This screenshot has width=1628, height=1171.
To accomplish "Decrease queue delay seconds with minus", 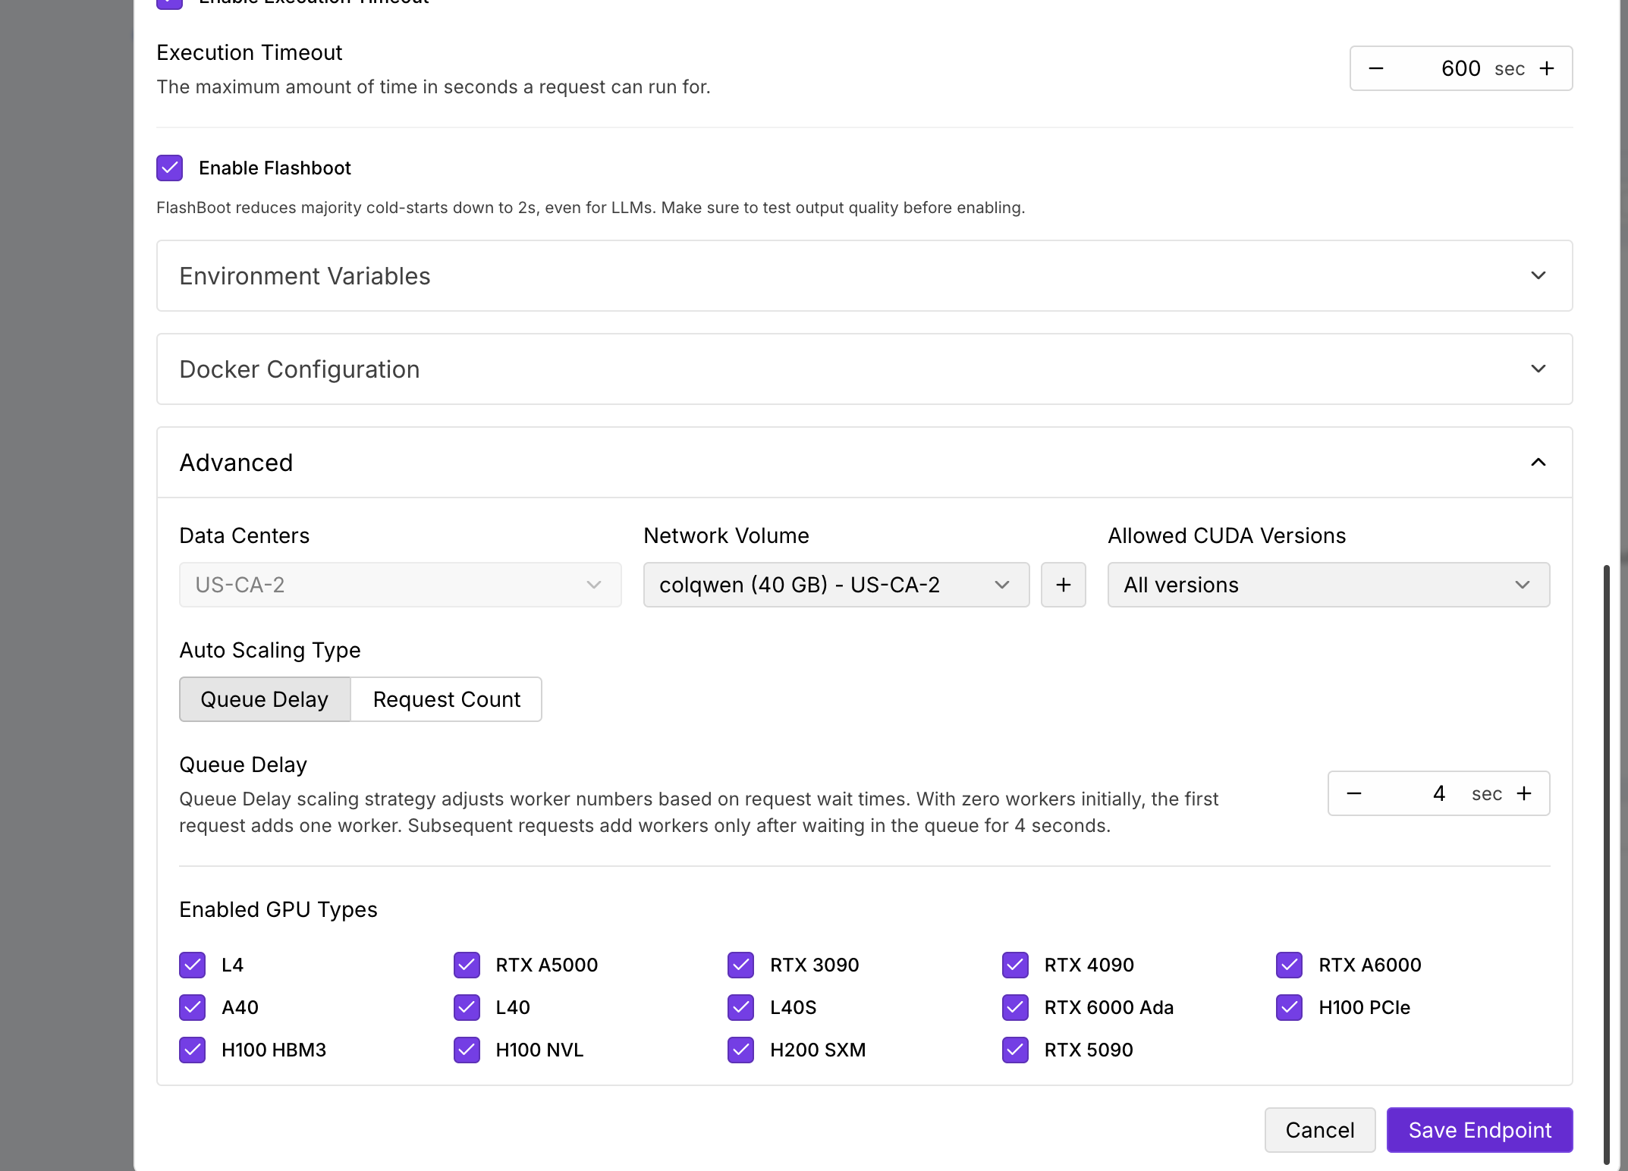I will click(x=1354, y=794).
